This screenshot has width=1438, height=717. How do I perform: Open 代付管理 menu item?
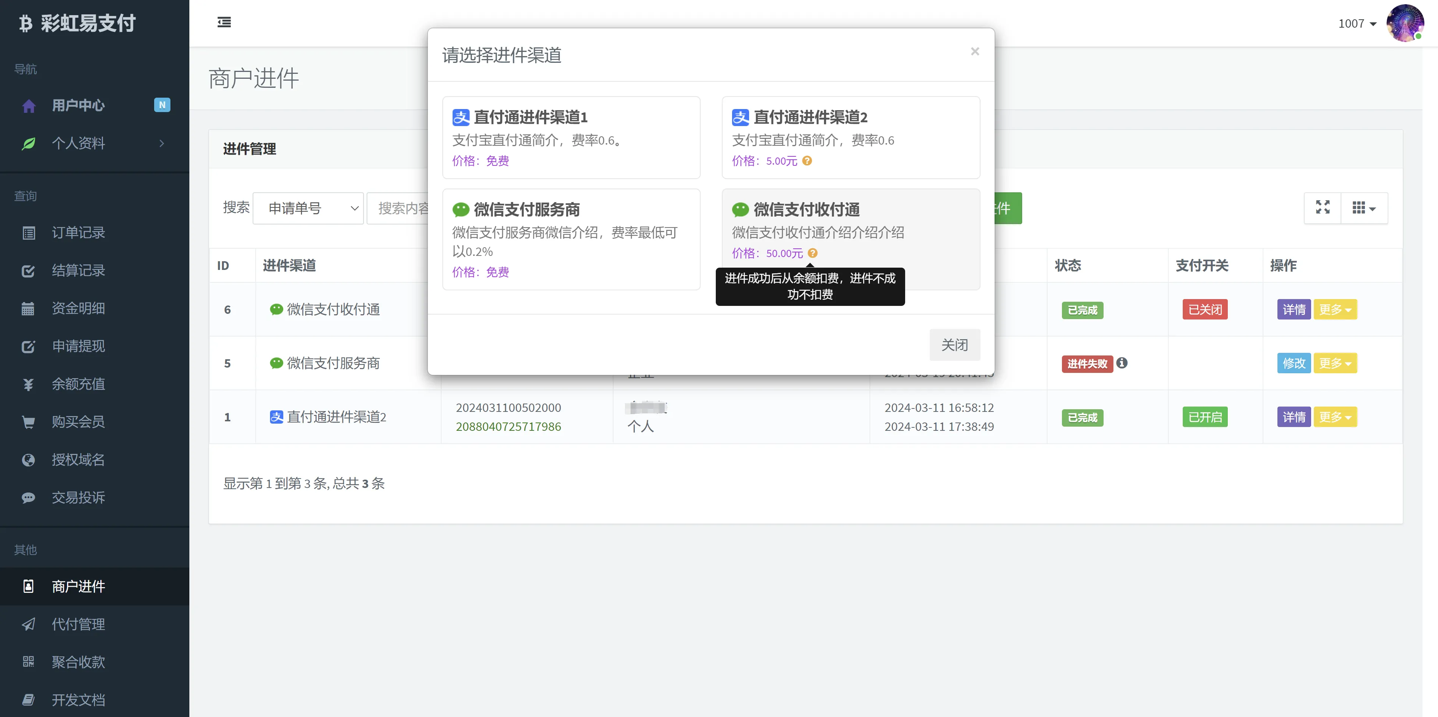(x=78, y=624)
